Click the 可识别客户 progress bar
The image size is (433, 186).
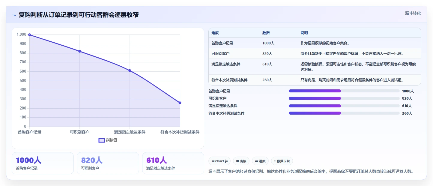coord(344,98)
